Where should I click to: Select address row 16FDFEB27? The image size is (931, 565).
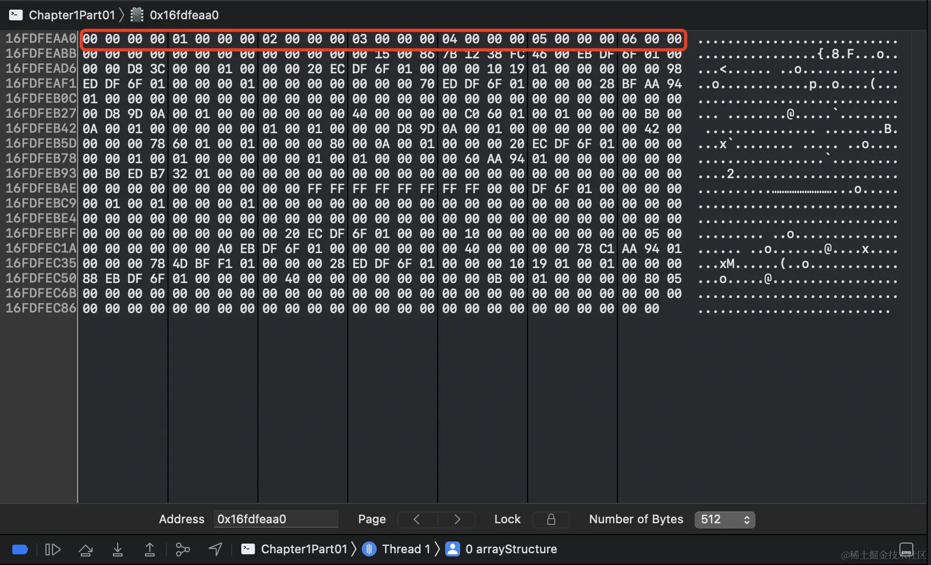point(41,113)
